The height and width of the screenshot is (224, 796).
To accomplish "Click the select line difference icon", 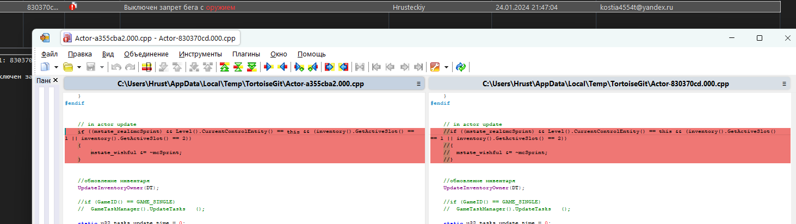I will pyautogui.click(x=146, y=67).
